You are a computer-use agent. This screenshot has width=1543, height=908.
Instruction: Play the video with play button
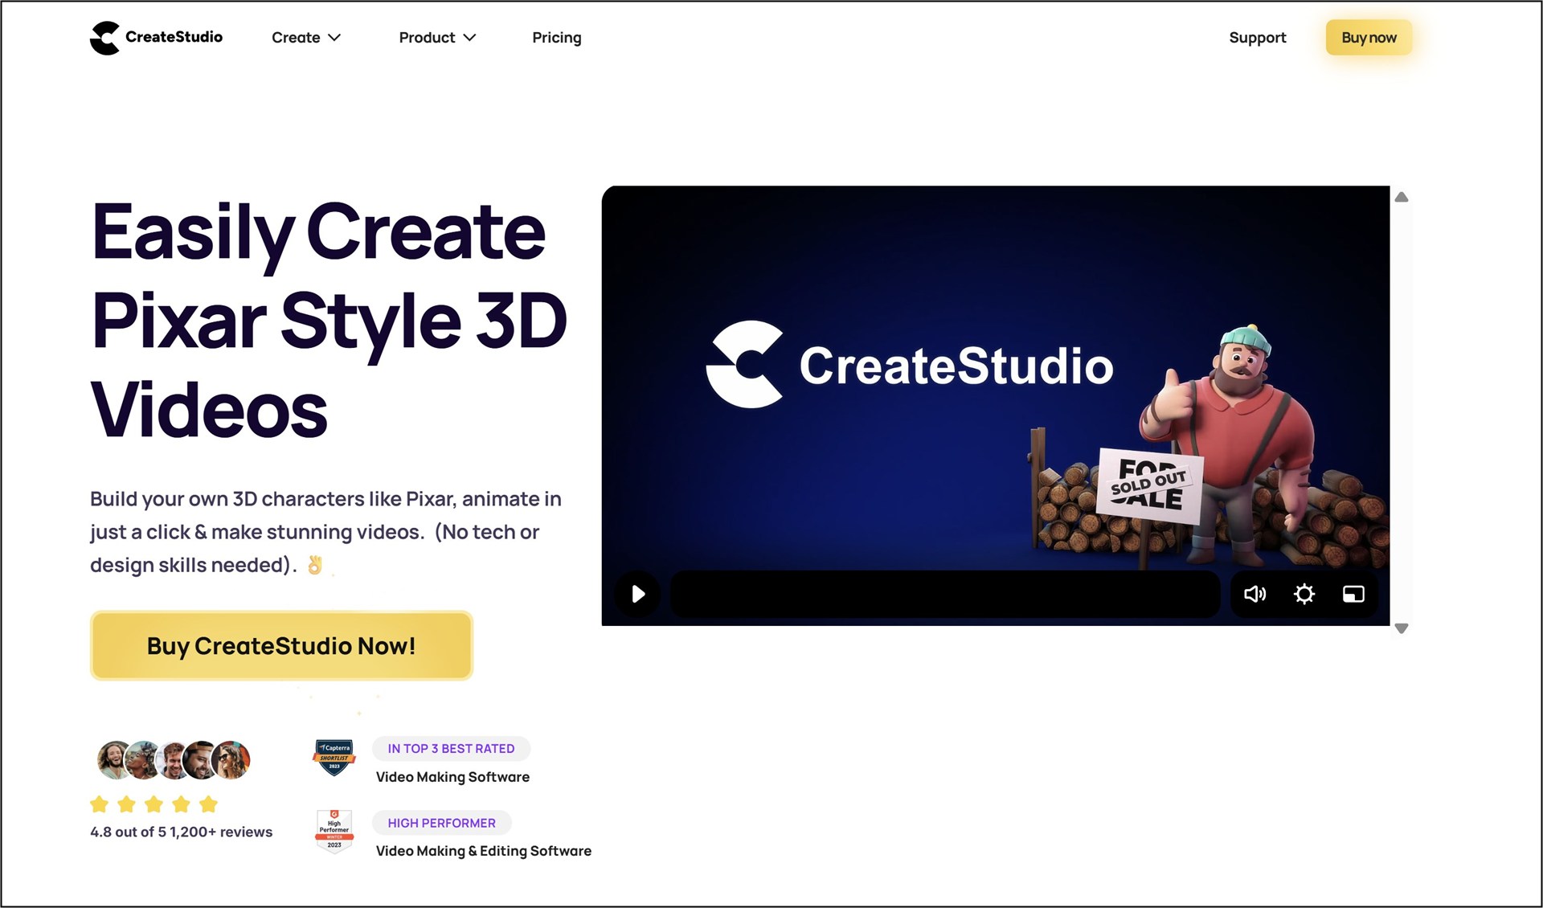point(638,595)
